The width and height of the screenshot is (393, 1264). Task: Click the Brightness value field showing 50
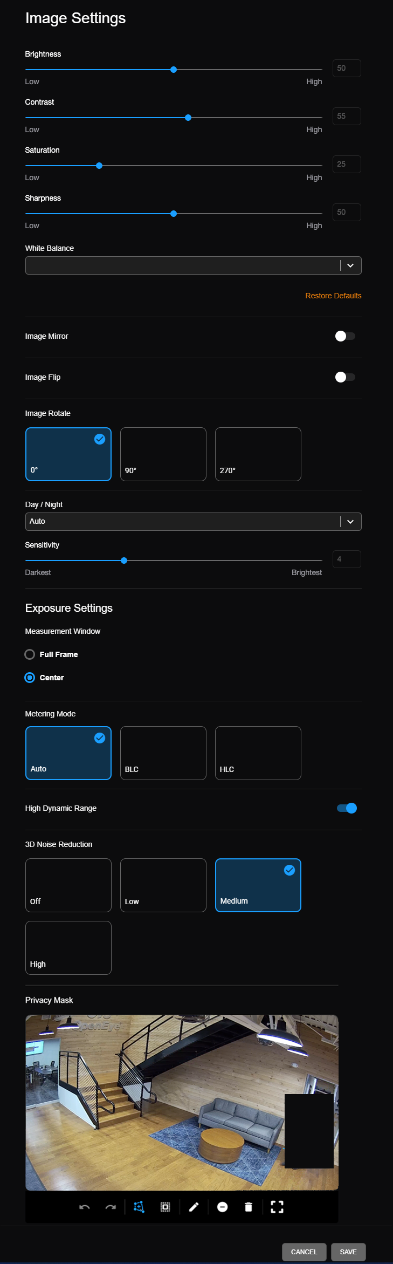pyautogui.click(x=347, y=69)
